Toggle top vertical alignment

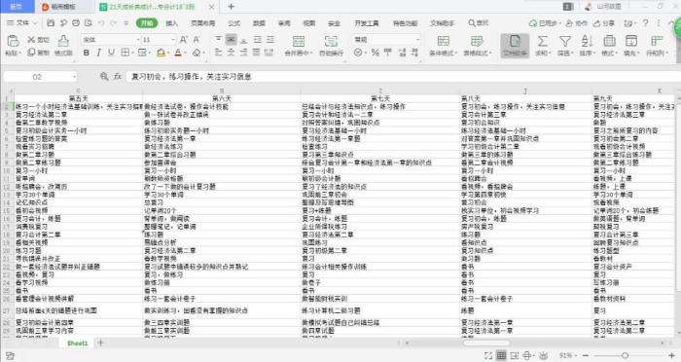tap(219, 40)
